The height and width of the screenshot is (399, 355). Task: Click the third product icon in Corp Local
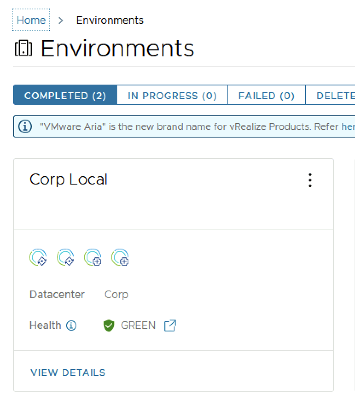click(x=93, y=257)
